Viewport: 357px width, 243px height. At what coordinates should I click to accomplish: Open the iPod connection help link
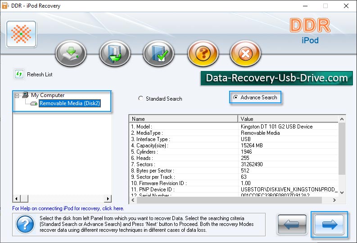pyautogui.click(x=68, y=208)
